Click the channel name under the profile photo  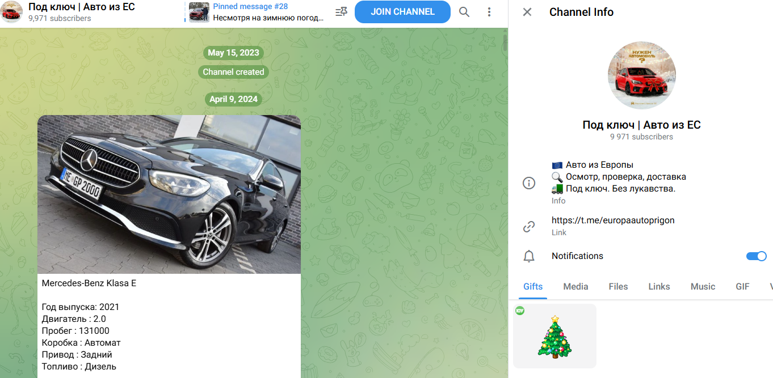[x=641, y=125]
